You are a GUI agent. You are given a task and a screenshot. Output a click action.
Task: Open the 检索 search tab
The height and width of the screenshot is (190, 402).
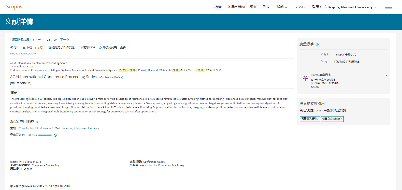coord(218,7)
